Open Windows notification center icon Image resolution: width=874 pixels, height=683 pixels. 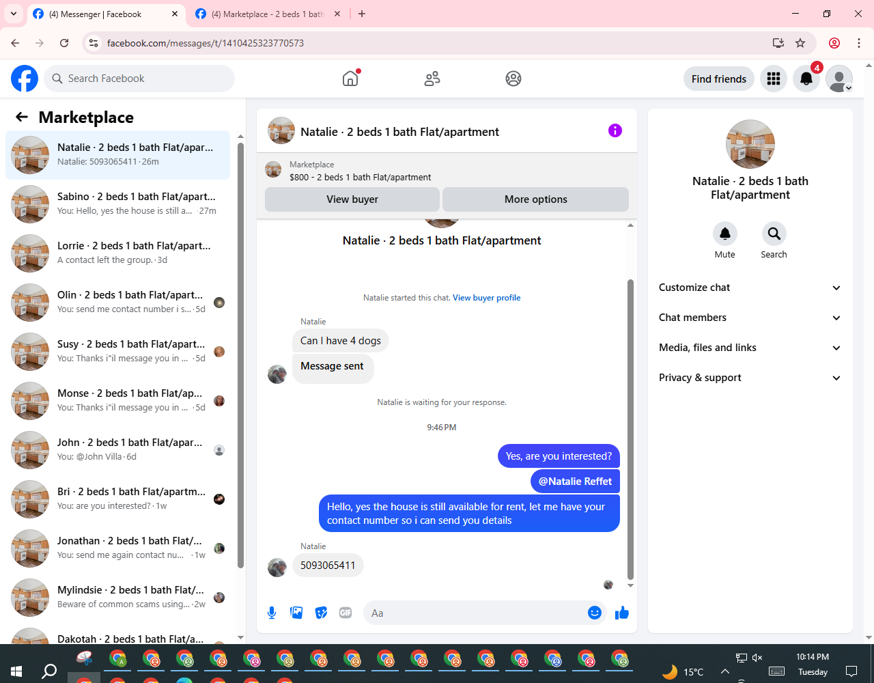[x=851, y=671]
